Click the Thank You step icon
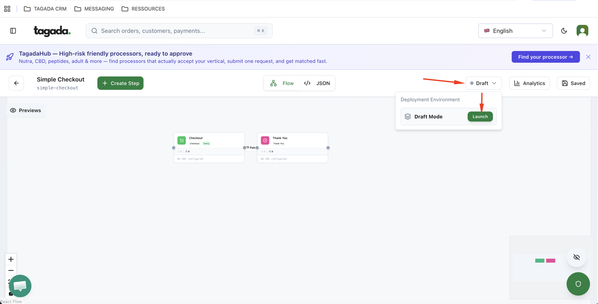The width and height of the screenshot is (598, 304). pyautogui.click(x=265, y=141)
